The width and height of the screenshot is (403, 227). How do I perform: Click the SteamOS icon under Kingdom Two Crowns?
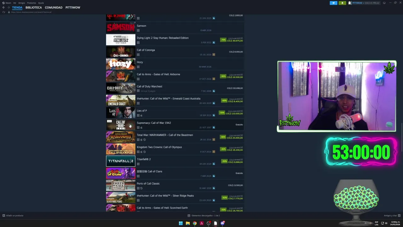click(x=145, y=152)
